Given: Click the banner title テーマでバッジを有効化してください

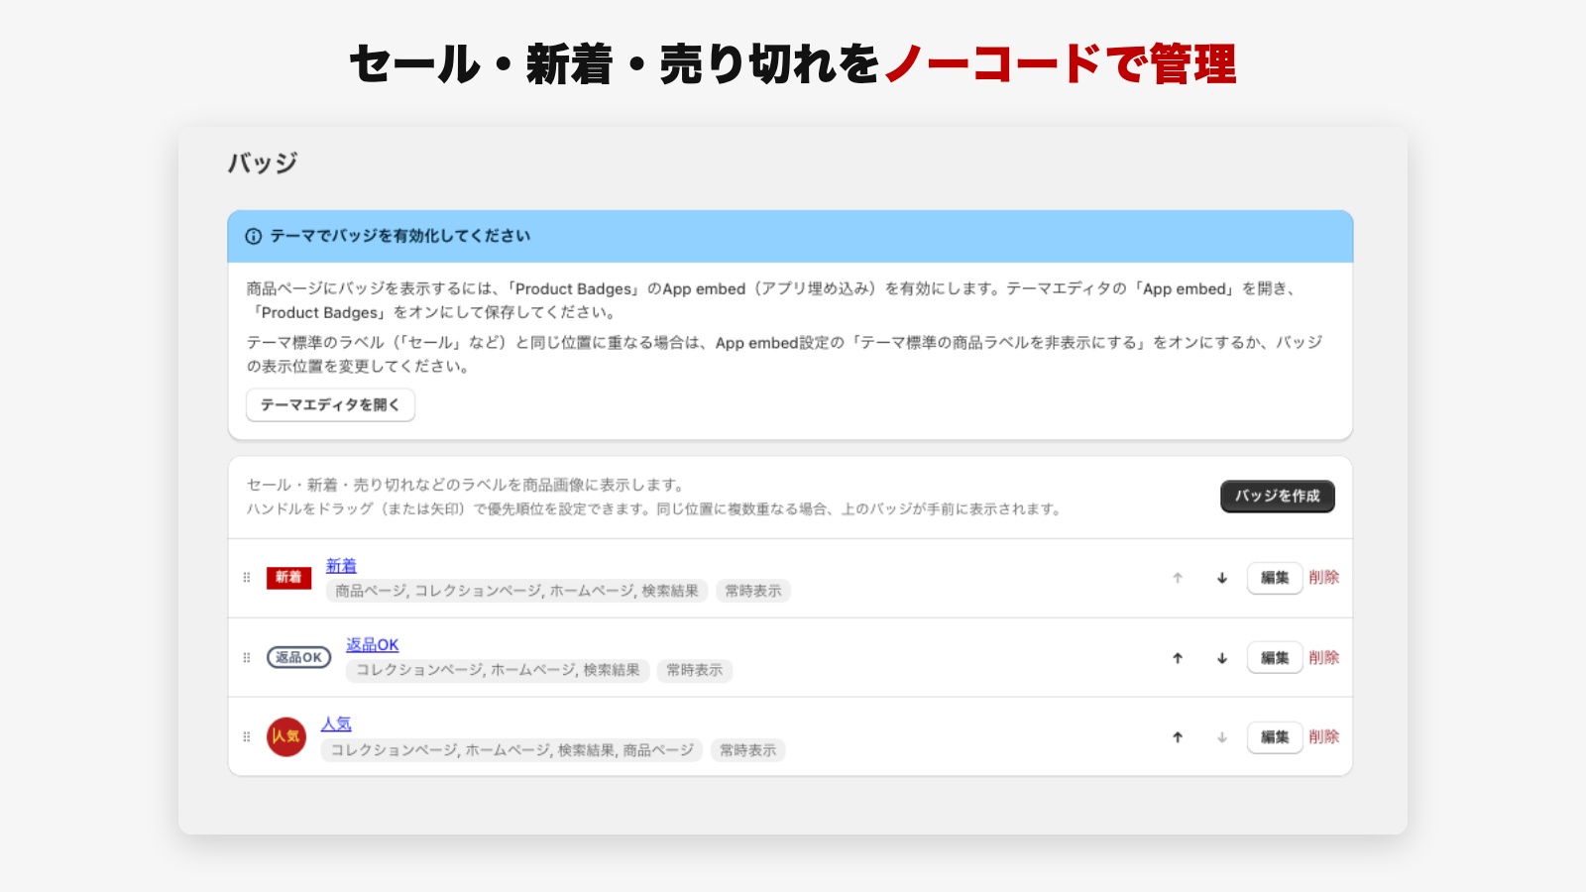Looking at the screenshot, I should [x=400, y=236].
